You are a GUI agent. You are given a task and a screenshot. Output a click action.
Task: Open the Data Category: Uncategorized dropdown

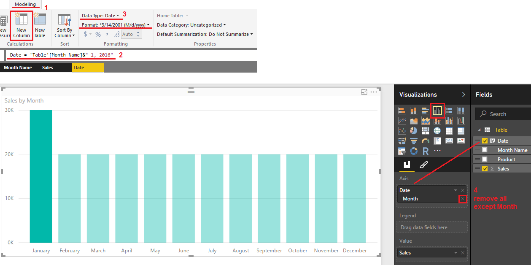pos(191,25)
